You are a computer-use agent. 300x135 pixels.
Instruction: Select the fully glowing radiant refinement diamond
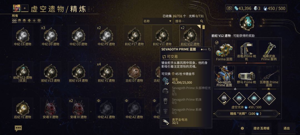click(x=269, y=99)
